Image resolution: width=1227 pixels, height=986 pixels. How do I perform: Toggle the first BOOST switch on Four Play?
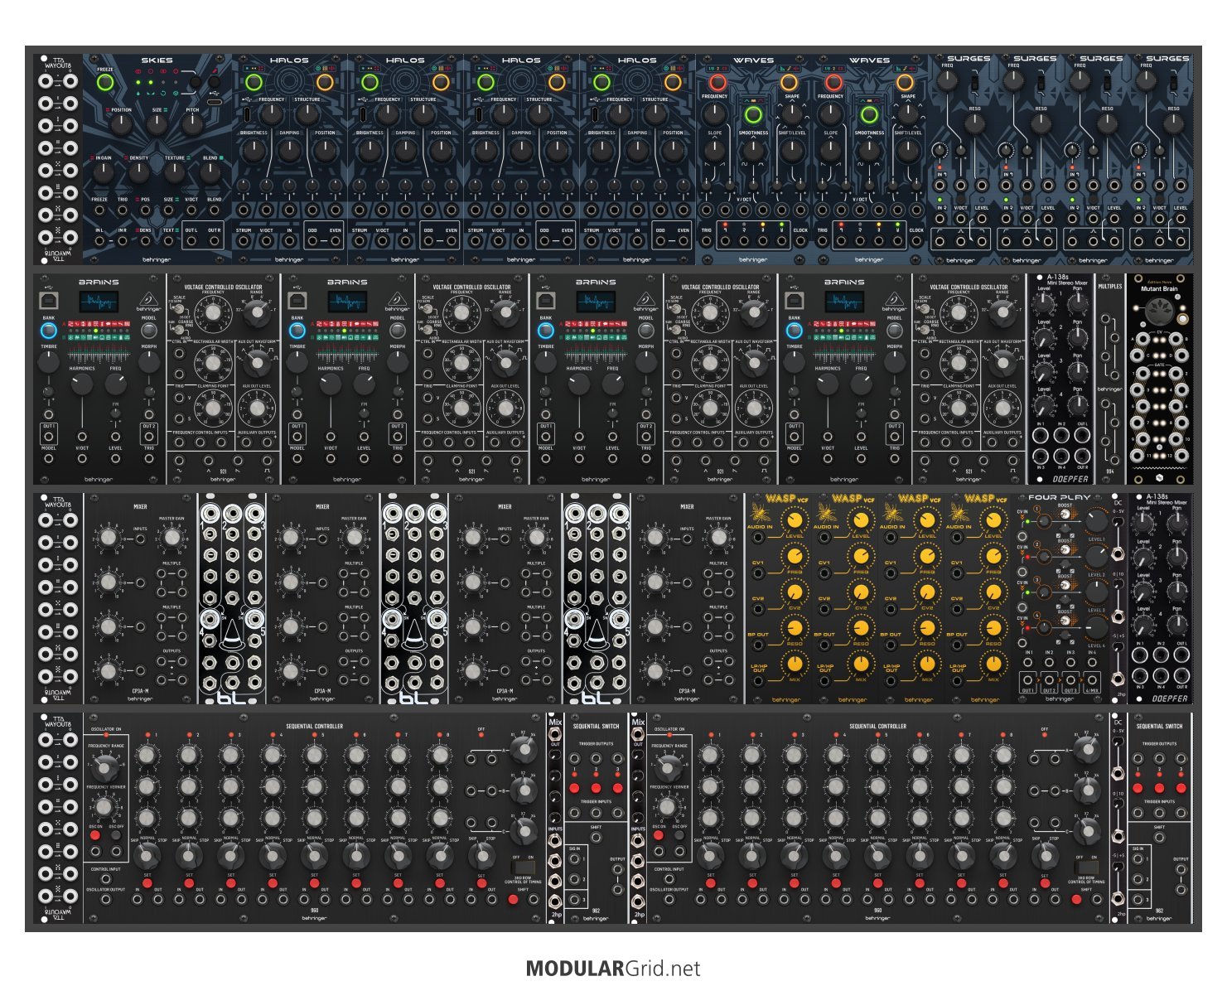[1065, 515]
